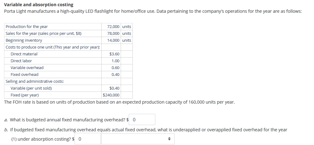The image size is (314, 145).
Task: Click the "Variable and absorption costing" heading
Action: coord(39,5)
